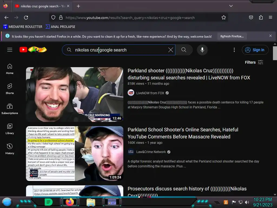Play the 1:09:24 Law&Crime video thumbnail

click(x=75, y=153)
